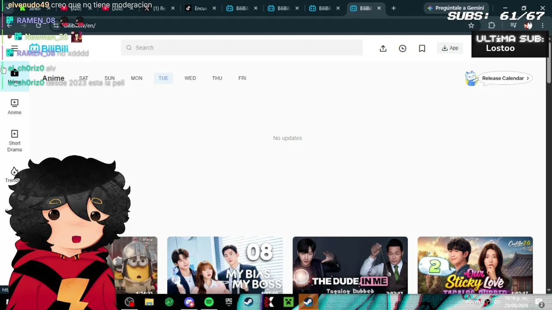Click the BiliBili logo
The width and height of the screenshot is (552, 310).
pyautogui.click(x=49, y=48)
